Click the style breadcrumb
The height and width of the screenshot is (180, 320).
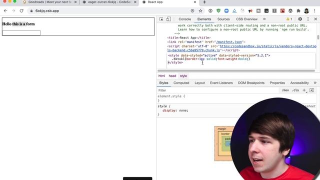click(x=183, y=76)
